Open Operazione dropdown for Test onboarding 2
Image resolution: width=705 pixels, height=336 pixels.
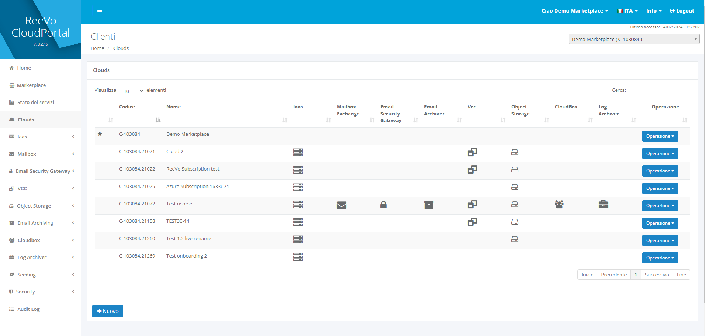click(x=660, y=258)
